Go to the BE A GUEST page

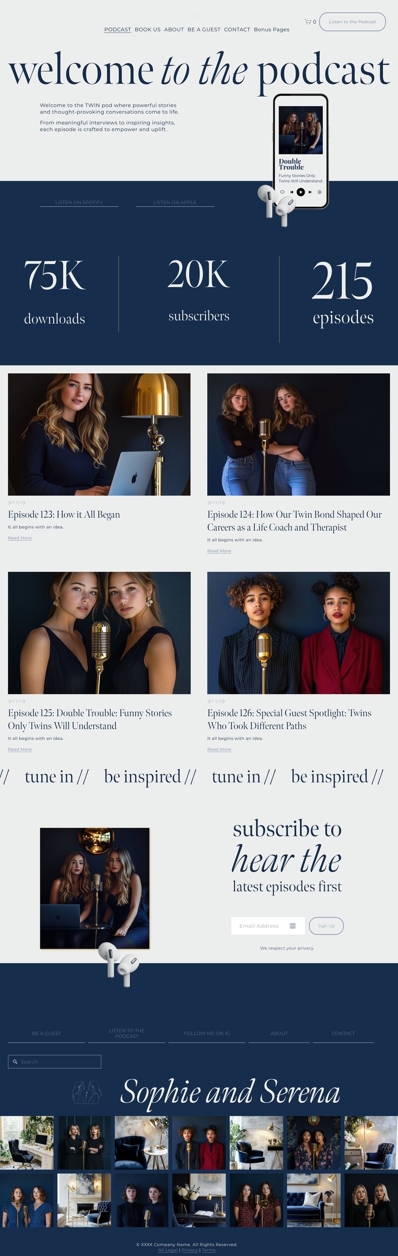[204, 29]
